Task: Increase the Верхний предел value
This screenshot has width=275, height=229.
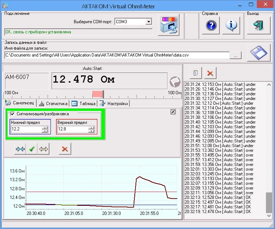Action: pos(91,128)
